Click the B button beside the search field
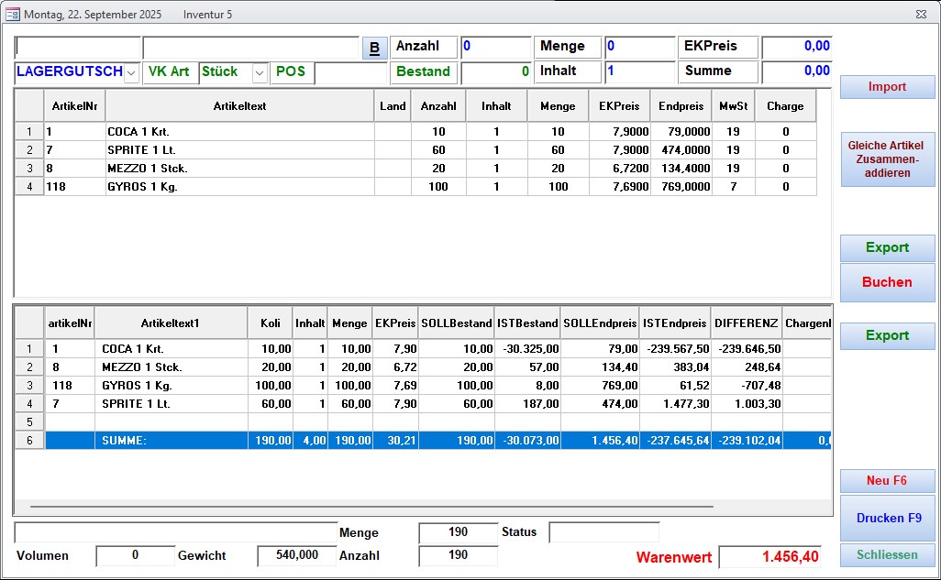Screen dimensions: 941x580 pos(374,48)
